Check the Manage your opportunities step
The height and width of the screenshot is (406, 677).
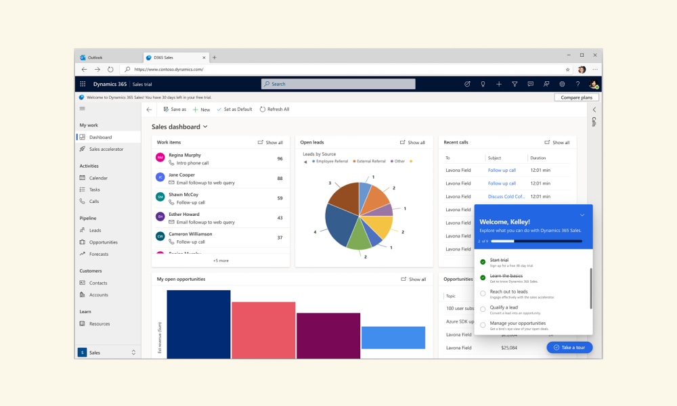point(483,325)
